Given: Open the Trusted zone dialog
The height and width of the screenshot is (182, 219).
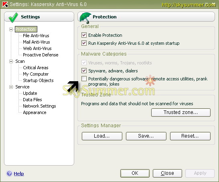Looking at the screenshot, I should pos(181,112).
